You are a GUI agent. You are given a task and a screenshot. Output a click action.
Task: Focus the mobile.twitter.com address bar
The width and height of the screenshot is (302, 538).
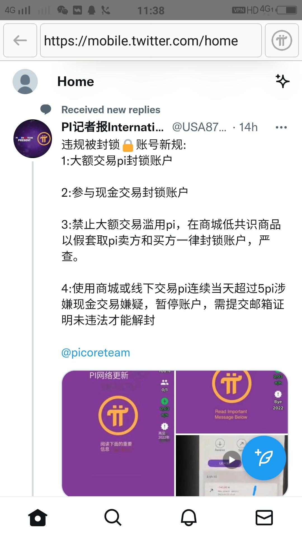tap(151, 40)
